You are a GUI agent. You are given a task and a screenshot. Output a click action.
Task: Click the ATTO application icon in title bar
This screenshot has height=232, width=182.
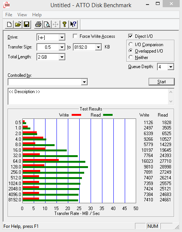pos(6,5)
